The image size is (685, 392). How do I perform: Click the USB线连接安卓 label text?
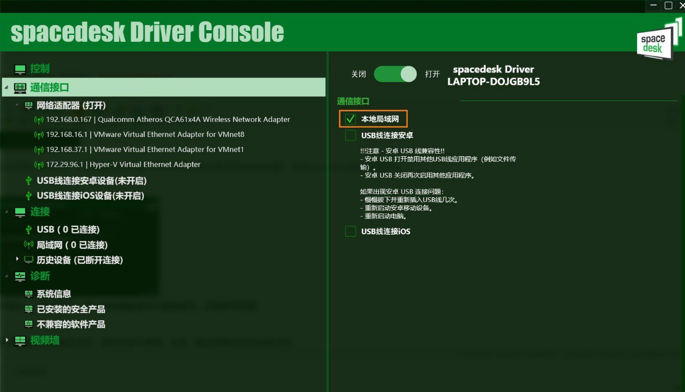[387, 135]
